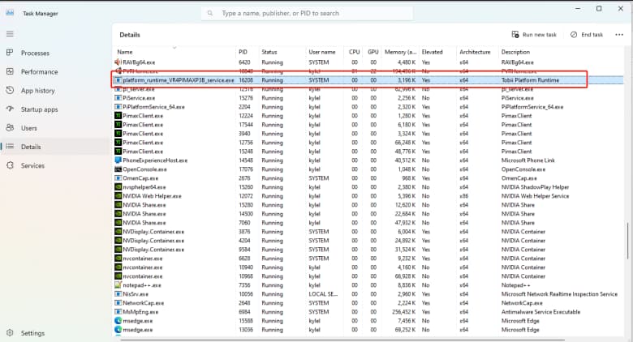Image resolution: width=633 pixels, height=342 pixels.
Task: Click Microsoft Network Realtime Inspection Service
Action: tap(559, 294)
